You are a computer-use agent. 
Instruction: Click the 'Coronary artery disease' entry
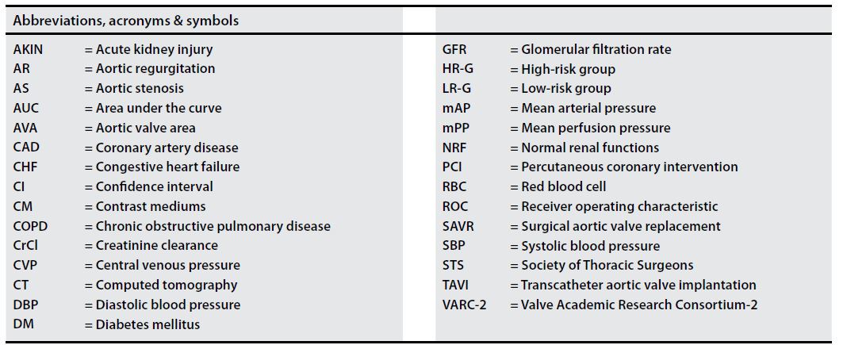tap(167, 148)
